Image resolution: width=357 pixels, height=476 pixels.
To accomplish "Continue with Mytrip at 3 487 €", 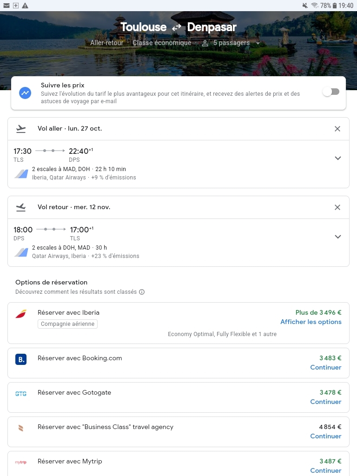I will click(326, 470).
